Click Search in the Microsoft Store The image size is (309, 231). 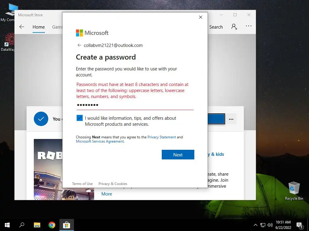click(x=216, y=27)
